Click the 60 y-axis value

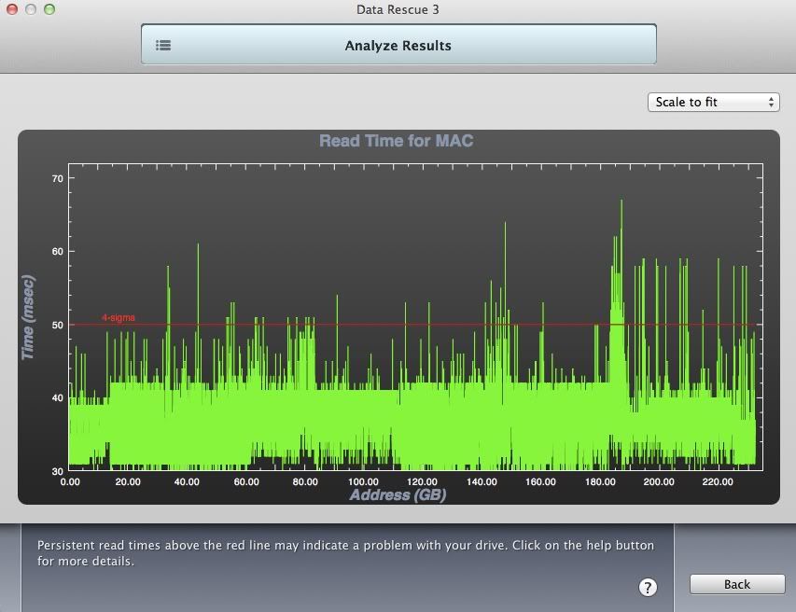[x=57, y=252]
